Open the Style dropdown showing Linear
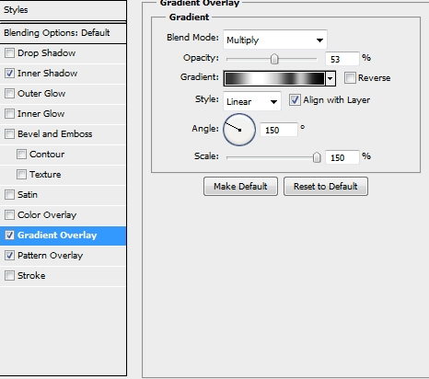Image resolution: width=429 pixels, height=379 pixels. [252, 101]
